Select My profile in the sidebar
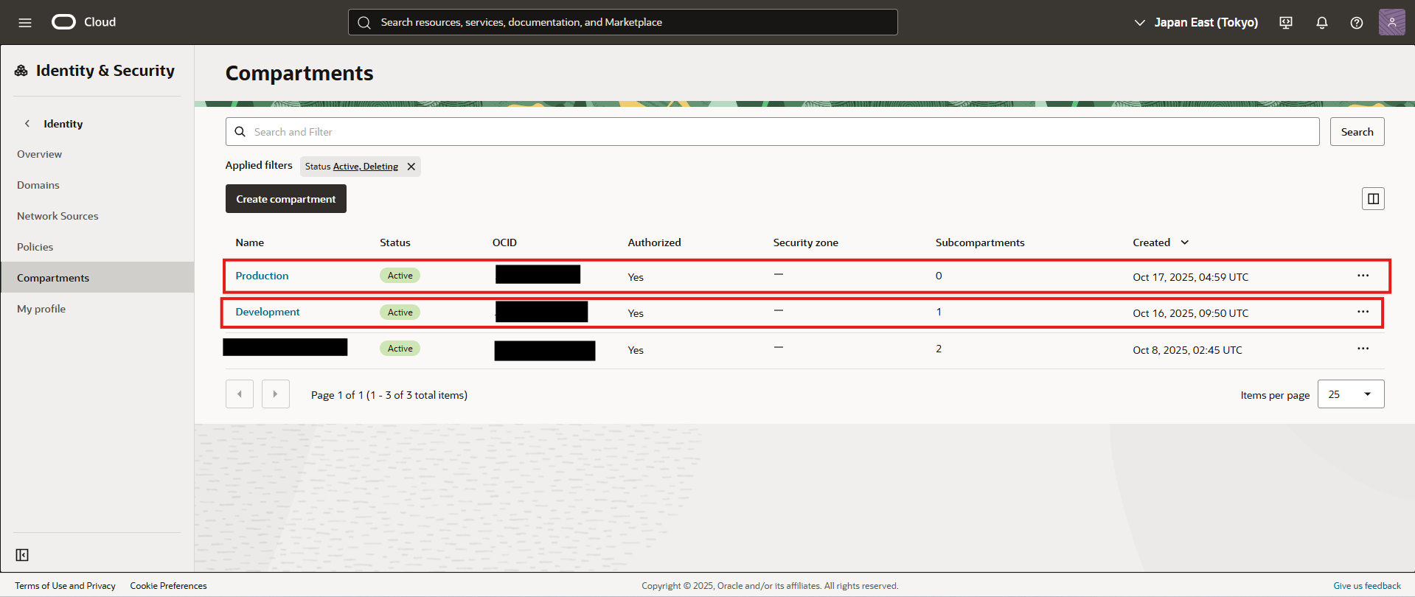1415x597 pixels. point(41,309)
